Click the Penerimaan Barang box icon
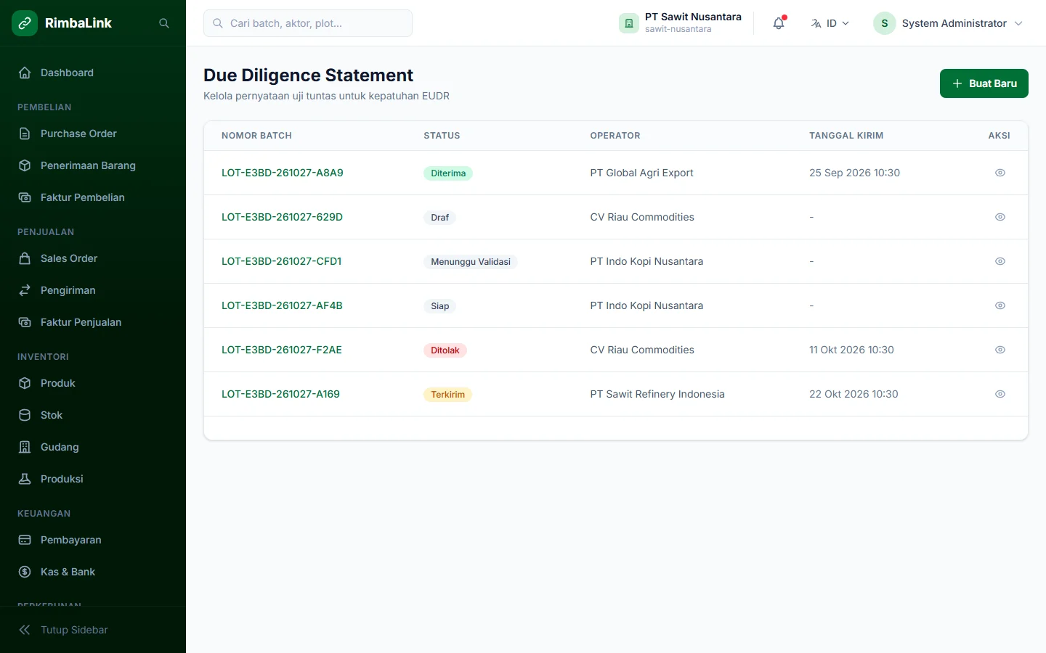The image size is (1046, 653). [25, 165]
